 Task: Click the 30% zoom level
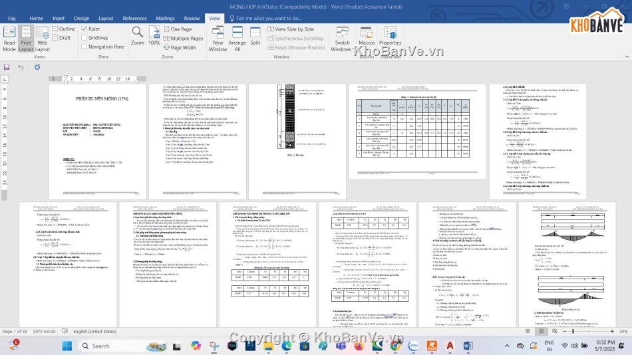pos(623,331)
